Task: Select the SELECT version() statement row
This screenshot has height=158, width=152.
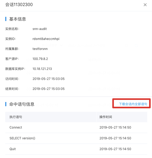Action: click(x=76, y=138)
